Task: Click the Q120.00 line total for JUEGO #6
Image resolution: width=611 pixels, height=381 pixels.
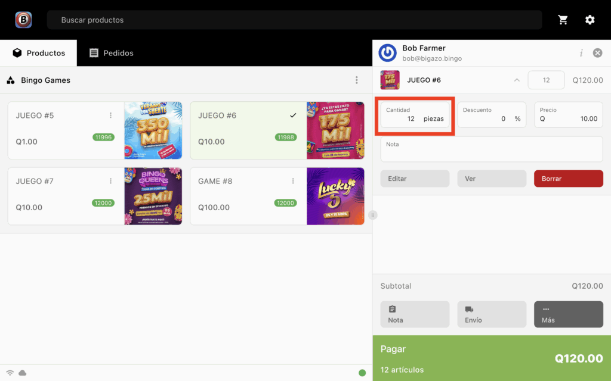Action: [x=588, y=80]
